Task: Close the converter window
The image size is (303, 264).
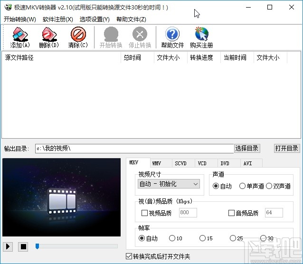Action: click(292, 7)
